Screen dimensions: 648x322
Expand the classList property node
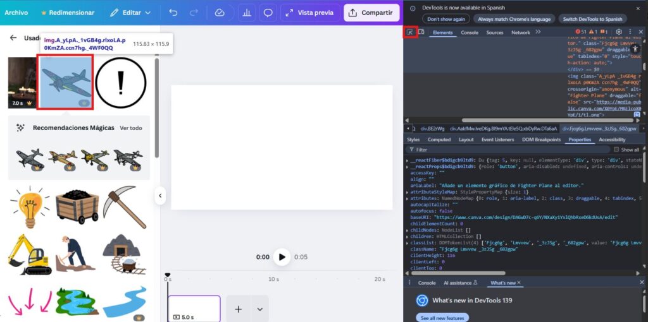[407, 242]
